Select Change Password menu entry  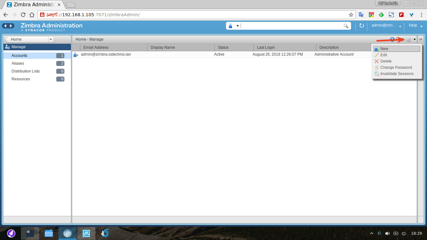pyautogui.click(x=396, y=67)
